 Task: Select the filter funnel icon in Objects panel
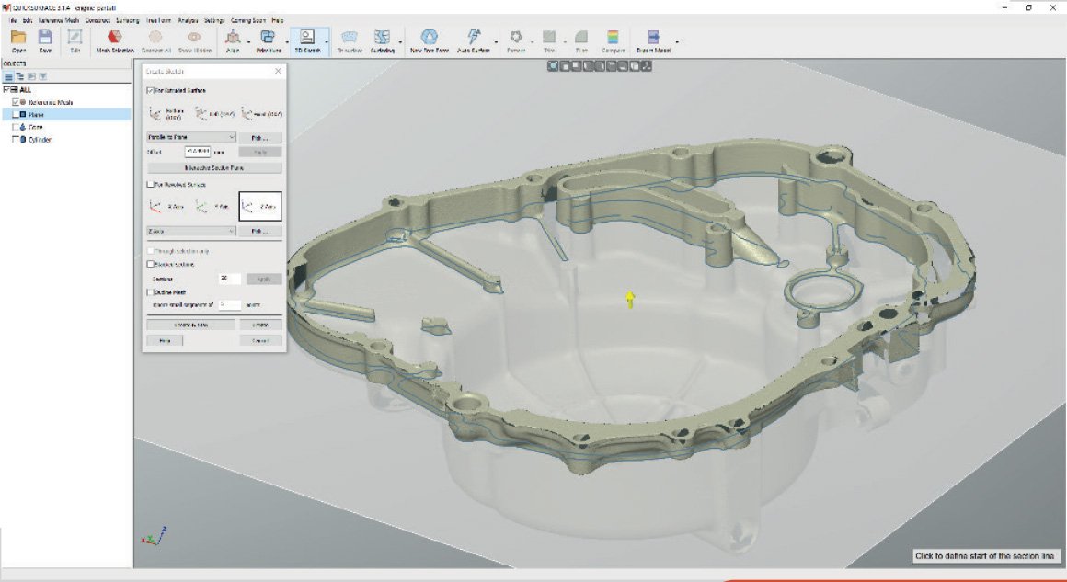(x=43, y=77)
